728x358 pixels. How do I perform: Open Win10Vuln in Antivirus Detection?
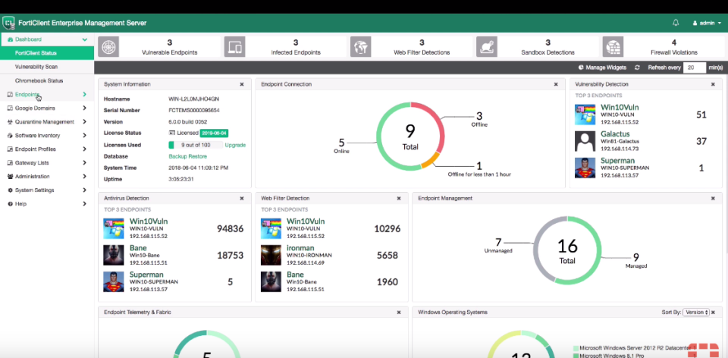pos(149,221)
